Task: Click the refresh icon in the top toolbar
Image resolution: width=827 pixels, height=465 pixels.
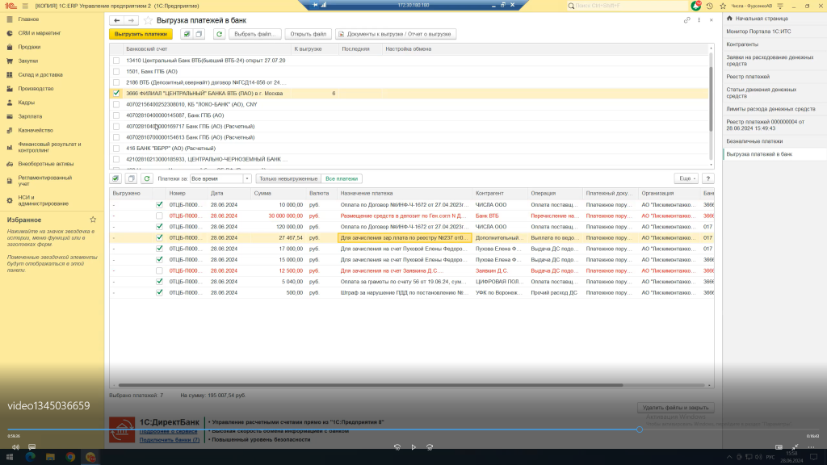Action: [219, 35]
